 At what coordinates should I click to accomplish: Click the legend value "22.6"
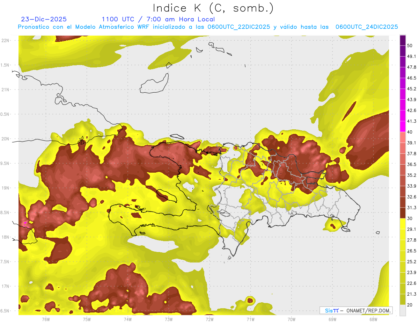tap(412, 283)
